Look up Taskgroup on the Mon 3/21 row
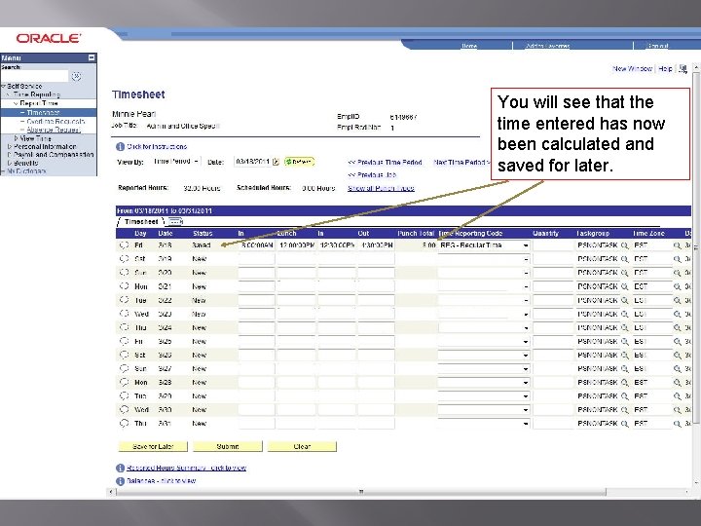 point(624,286)
